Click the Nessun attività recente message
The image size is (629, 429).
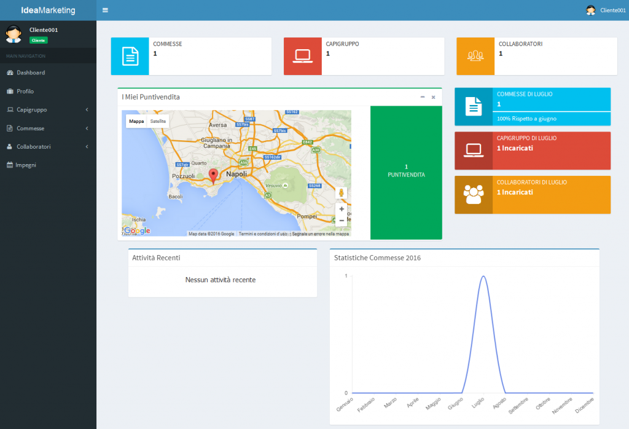[x=221, y=280]
